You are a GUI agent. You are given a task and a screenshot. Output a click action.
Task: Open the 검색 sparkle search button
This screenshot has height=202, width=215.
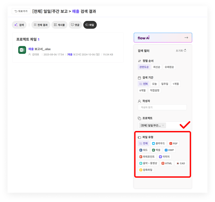pyautogui.click(x=19, y=25)
